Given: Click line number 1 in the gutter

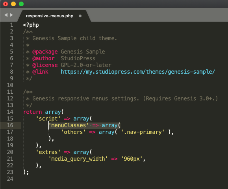Looking at the screenshot, I should pyautogui.click(x=11, y=25).
